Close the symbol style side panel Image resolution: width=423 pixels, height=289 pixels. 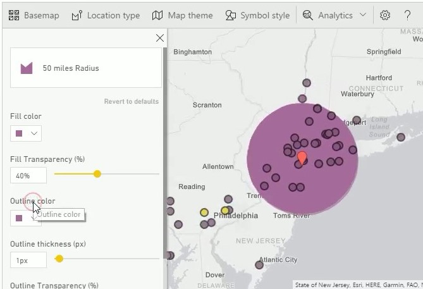click(159, 38)
